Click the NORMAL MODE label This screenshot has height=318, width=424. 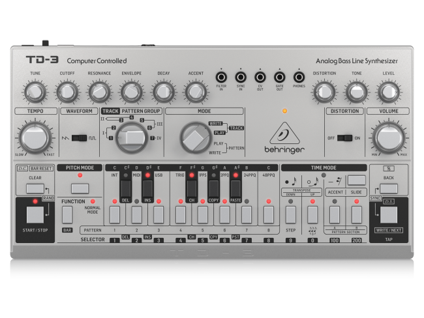coord(93,210)
